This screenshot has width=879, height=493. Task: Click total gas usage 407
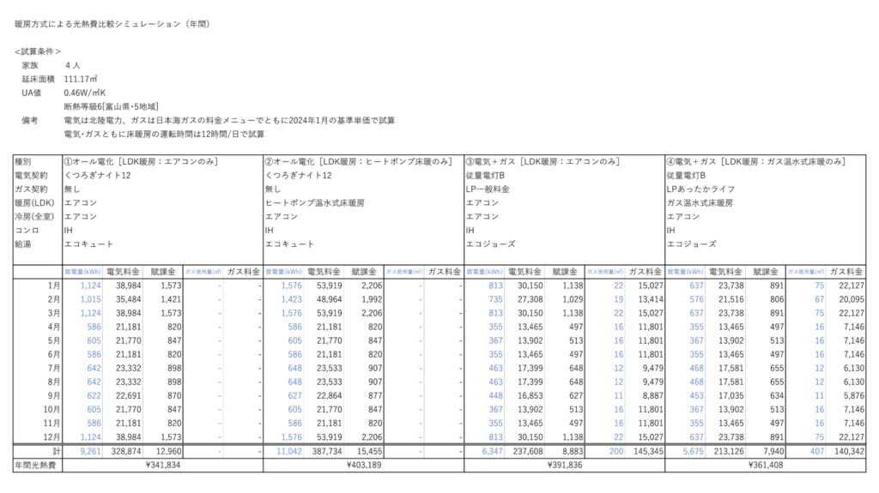point(817,452)
